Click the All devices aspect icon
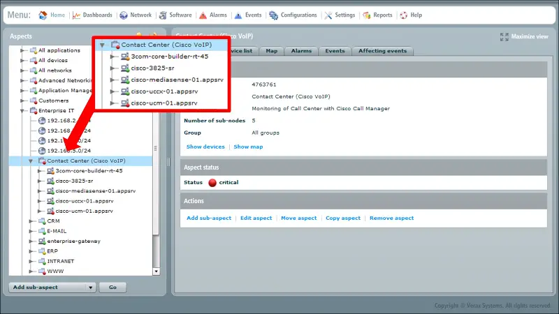 pos(34,61)
